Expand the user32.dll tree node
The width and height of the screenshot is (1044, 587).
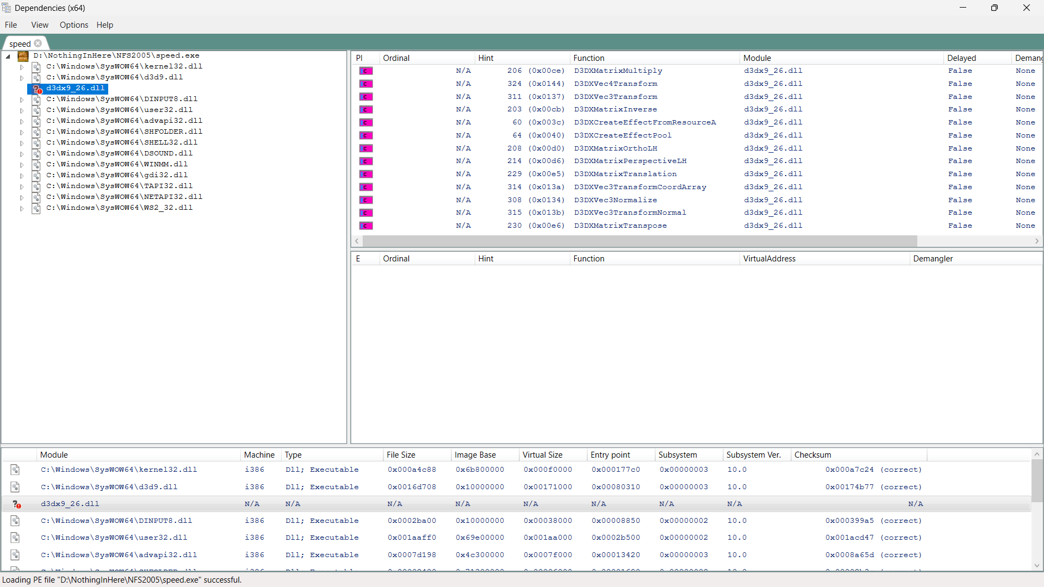[x=22, y=111]
